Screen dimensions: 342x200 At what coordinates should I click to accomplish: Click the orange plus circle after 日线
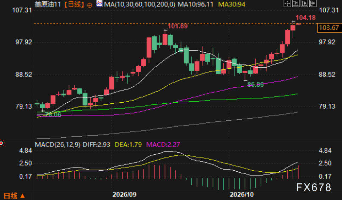(89, 5)
